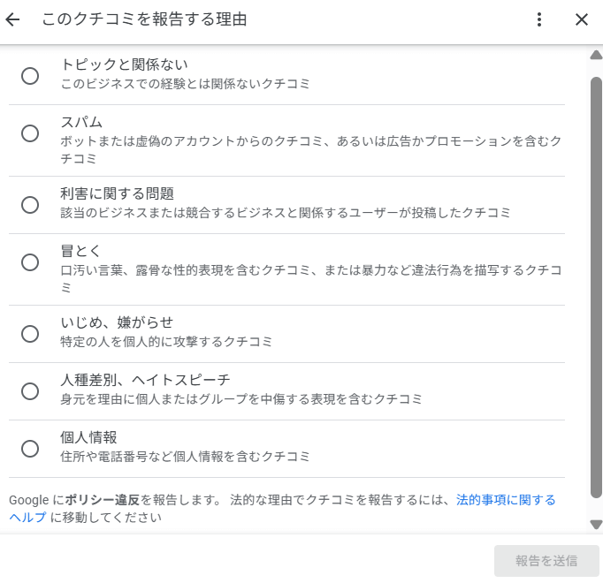
Task: Click the スパム description text about bots
Action: click(311, 149)
